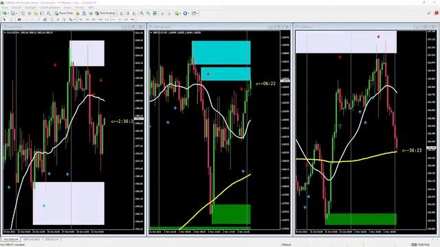
Task: Set timeframe to H1
Action: [107, 19]
